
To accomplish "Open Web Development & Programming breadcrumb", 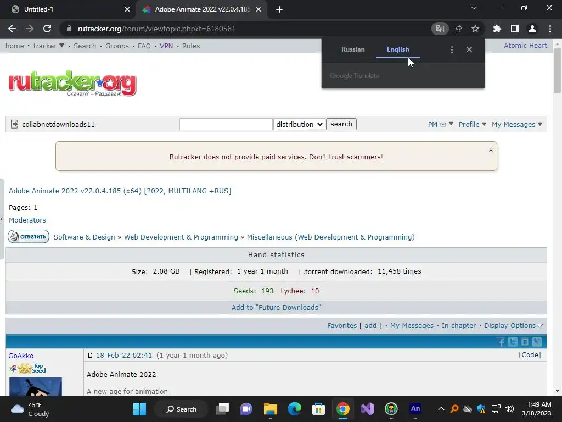I will point(181,237).
